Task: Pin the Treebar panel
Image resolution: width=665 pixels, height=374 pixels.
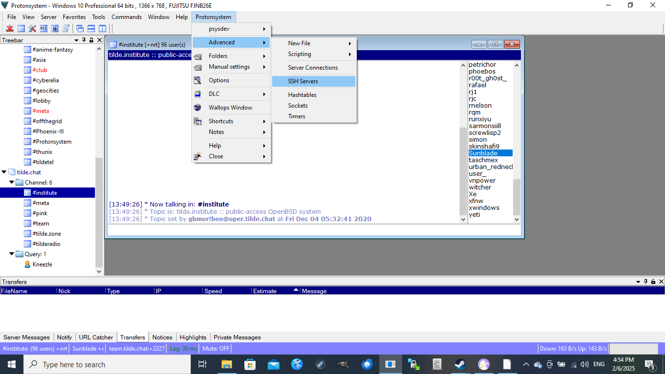Action: [x=84, y=40]
